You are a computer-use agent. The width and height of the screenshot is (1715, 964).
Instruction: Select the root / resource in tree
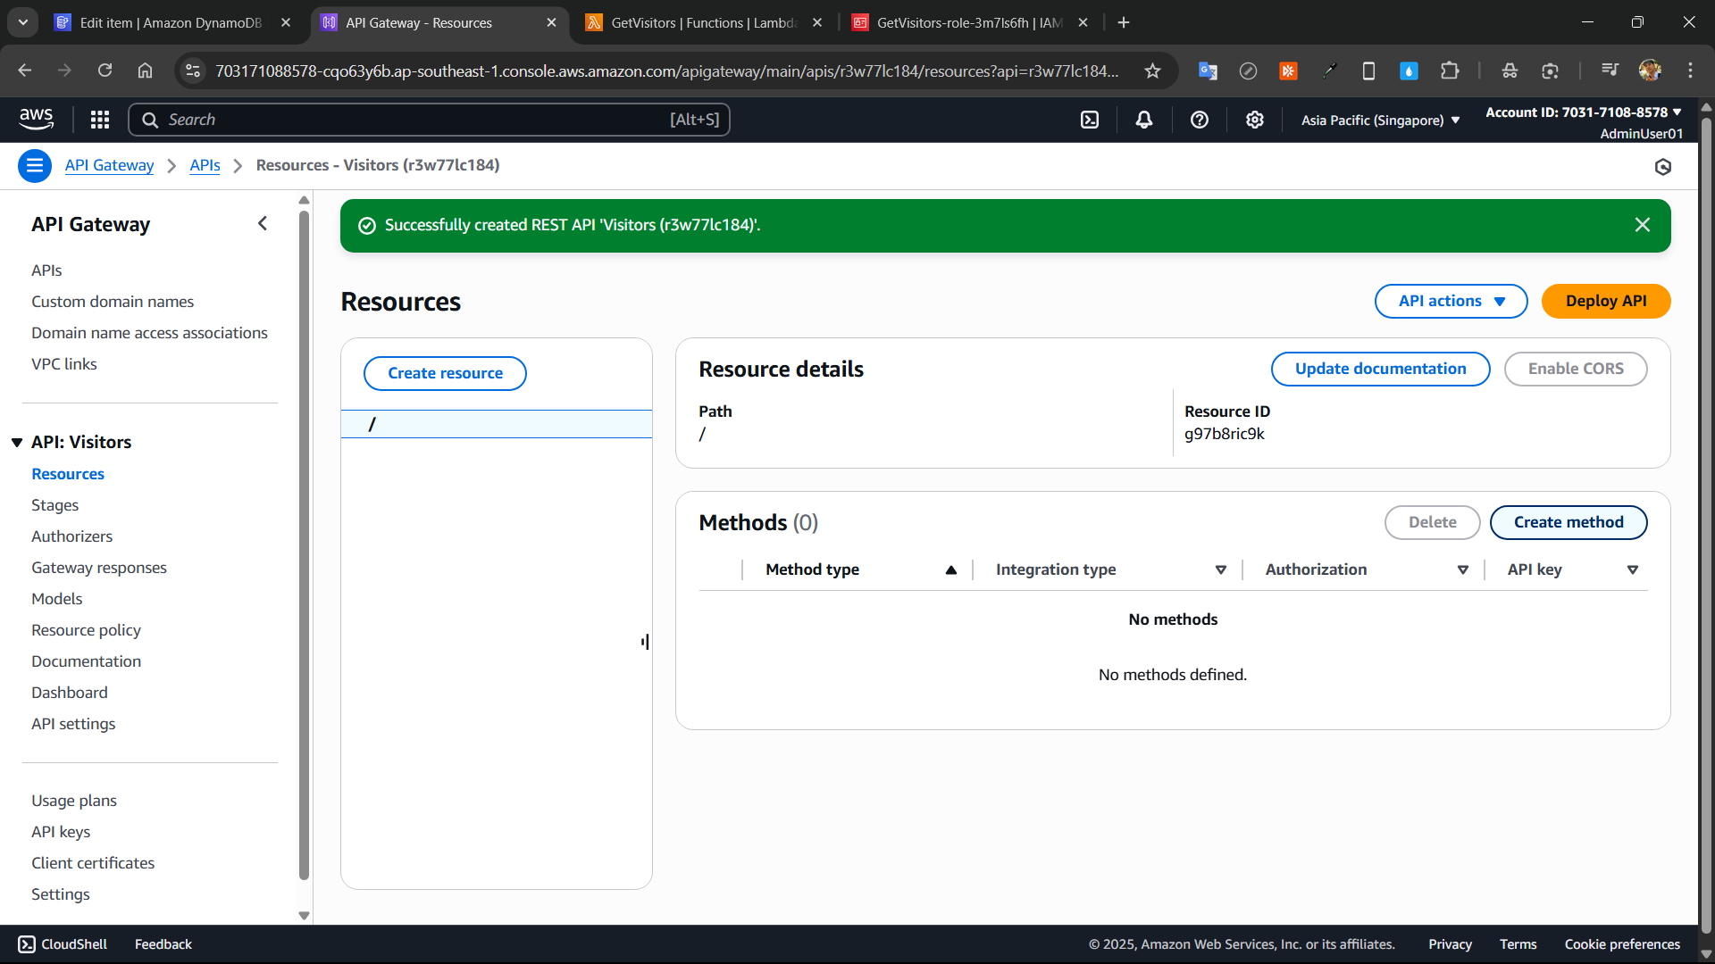click(x=497, y=424)
